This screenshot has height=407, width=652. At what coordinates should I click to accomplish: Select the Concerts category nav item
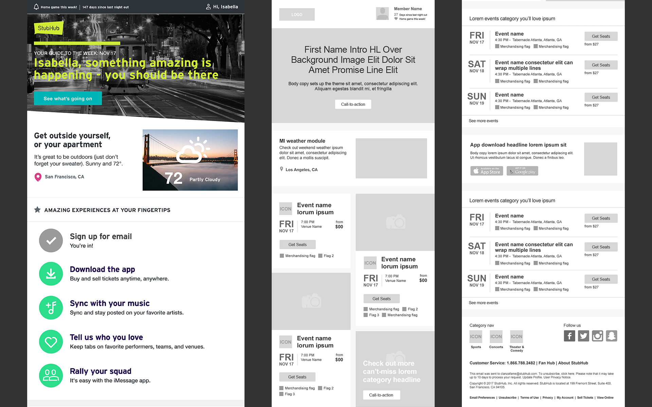pyautogui.click(x=496, y=340)
